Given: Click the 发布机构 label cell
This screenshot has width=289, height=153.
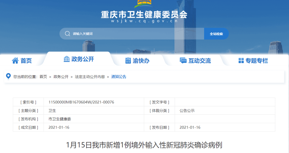Looking at the screenshot, I should pos(28,119).
